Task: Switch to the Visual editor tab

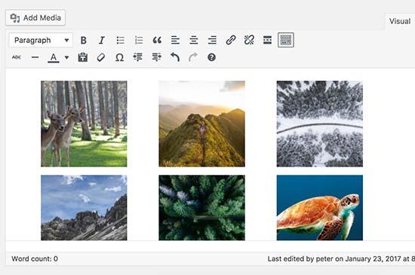Action: tap(400, 21)
